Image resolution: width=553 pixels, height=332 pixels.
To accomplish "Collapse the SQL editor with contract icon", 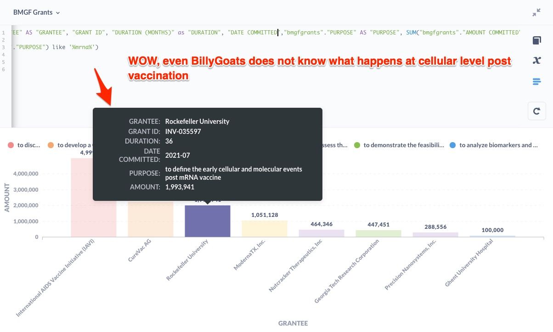I will pos(536,13).
